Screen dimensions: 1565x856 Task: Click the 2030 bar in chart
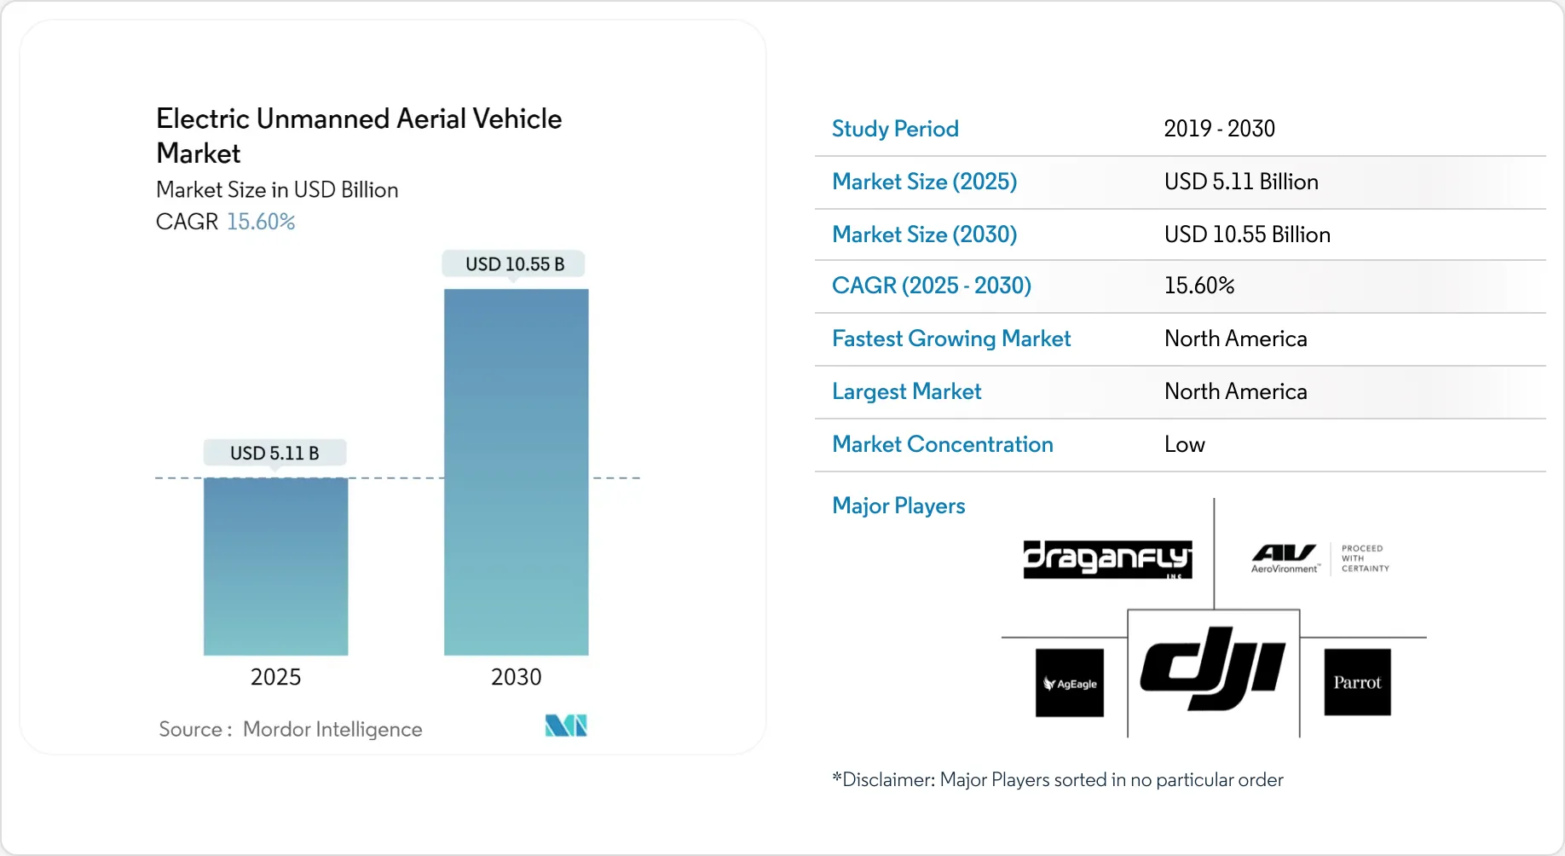[517, 472]
